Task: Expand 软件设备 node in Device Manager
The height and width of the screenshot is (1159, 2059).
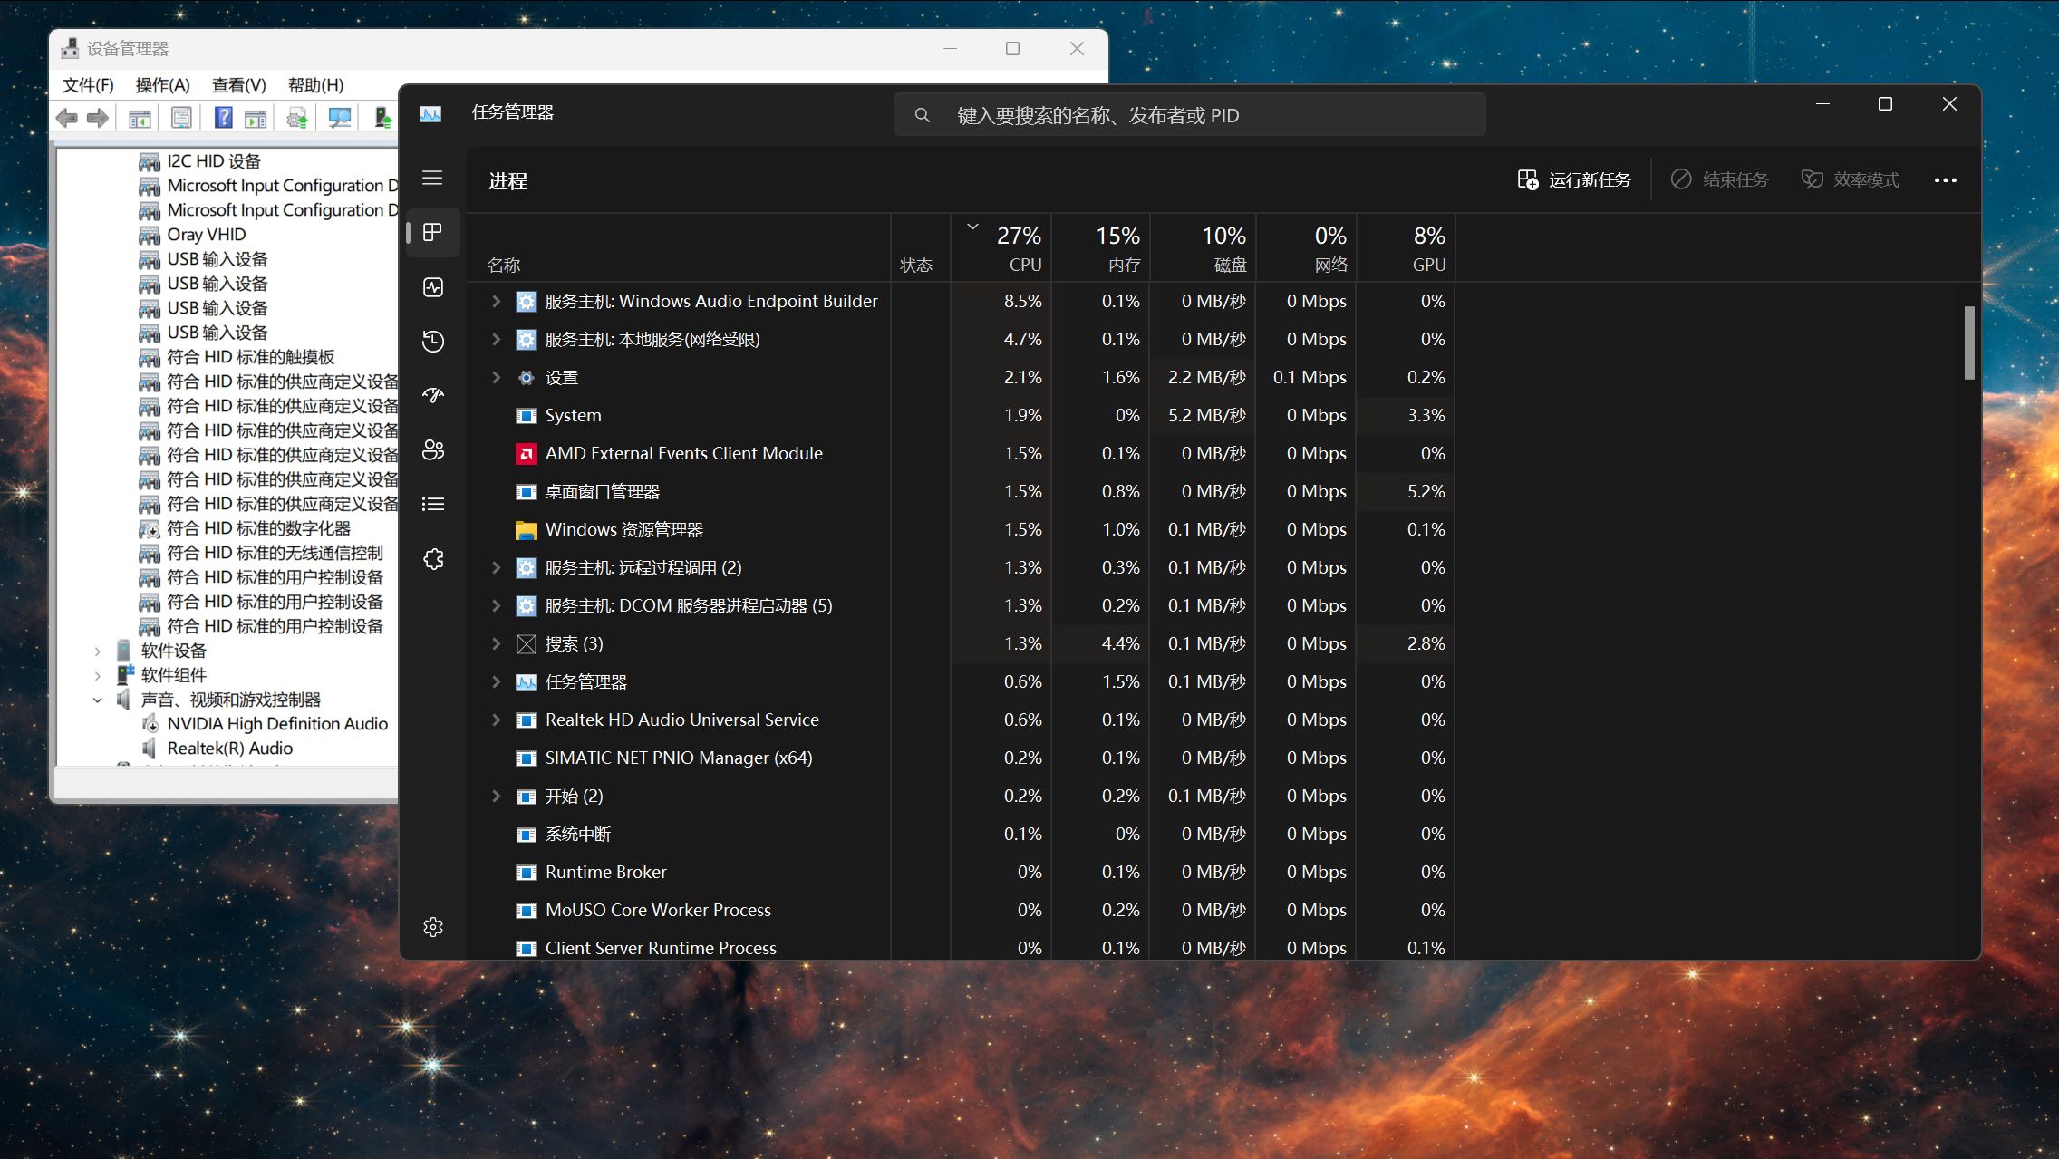Action: click(98, 651)
